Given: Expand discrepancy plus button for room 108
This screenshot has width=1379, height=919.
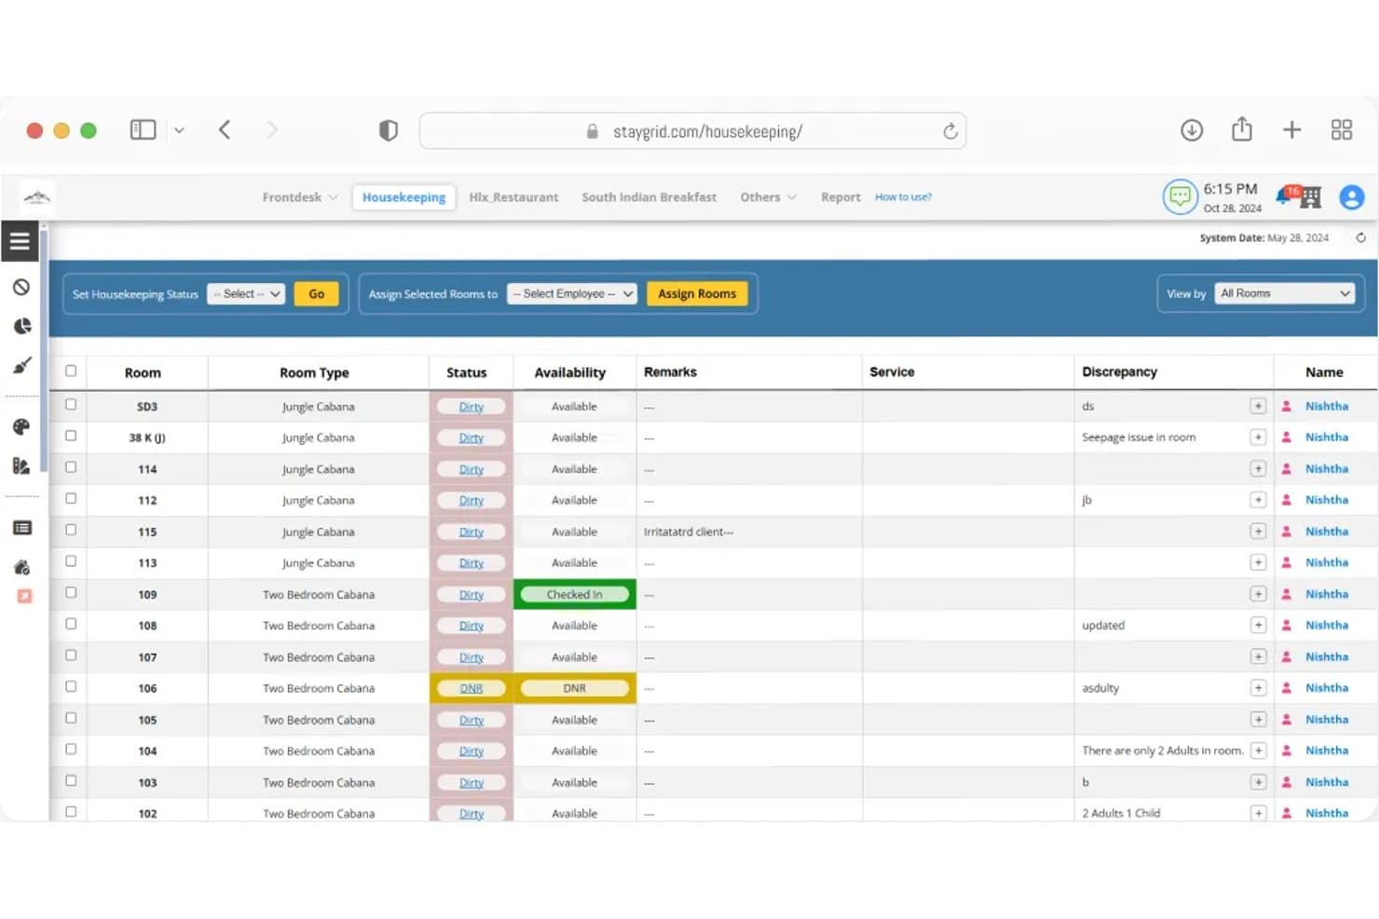Looking at the screenshot, I should [1258, 625].
